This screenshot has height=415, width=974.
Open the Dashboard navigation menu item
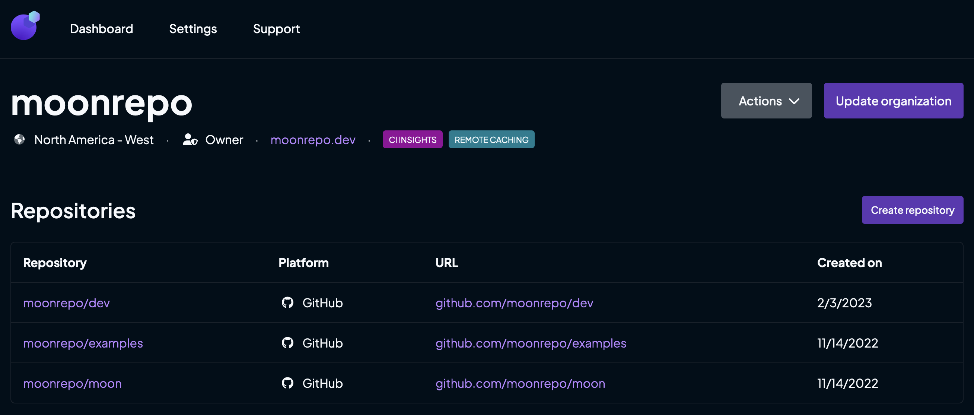pyautogui.click(x=102, y=27)
